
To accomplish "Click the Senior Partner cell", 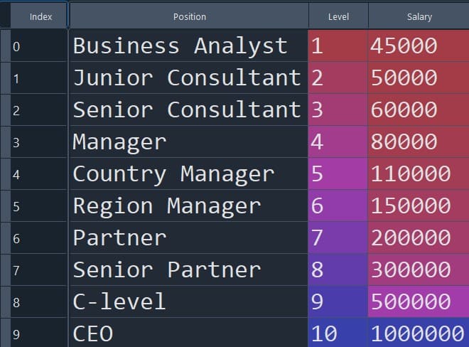I will (x=167, y=269).
